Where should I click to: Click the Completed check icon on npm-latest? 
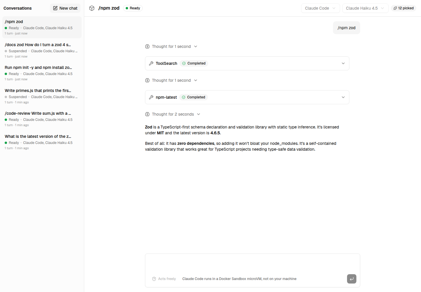click(184, 97)
